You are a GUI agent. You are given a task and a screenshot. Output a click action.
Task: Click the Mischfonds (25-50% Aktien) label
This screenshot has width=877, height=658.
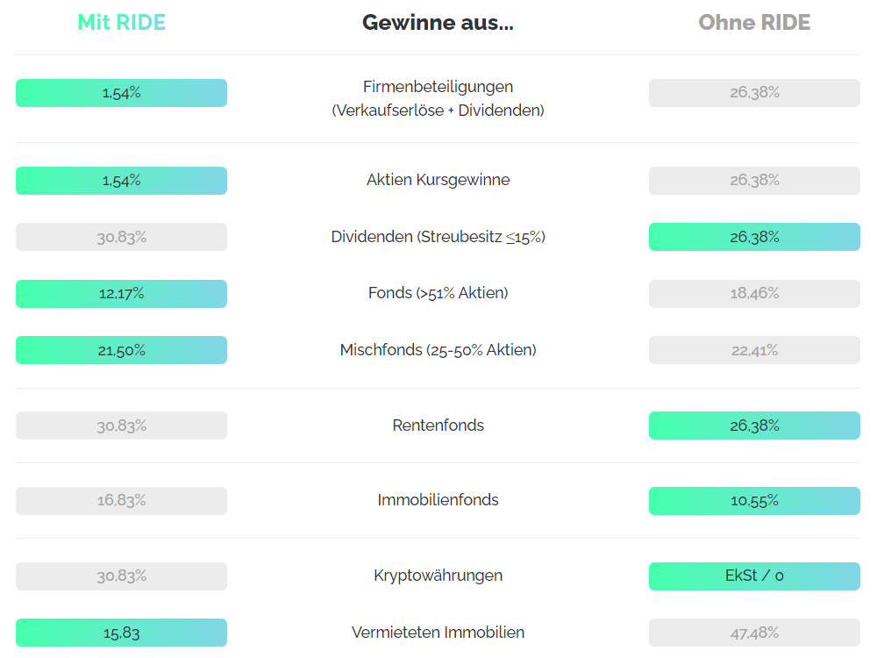pos(438,350)
